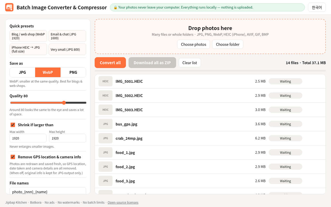Click the Max height input field
This screenshot has width=331, height=207.
tap(67, 138)
